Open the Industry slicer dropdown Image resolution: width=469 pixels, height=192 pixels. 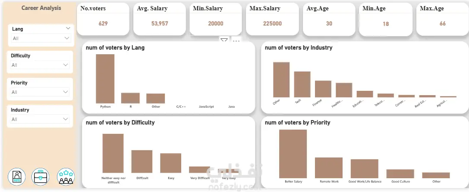40,119
